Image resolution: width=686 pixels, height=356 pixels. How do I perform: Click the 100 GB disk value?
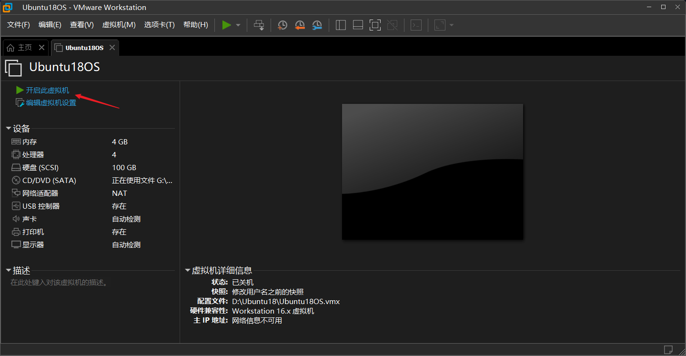124,168
